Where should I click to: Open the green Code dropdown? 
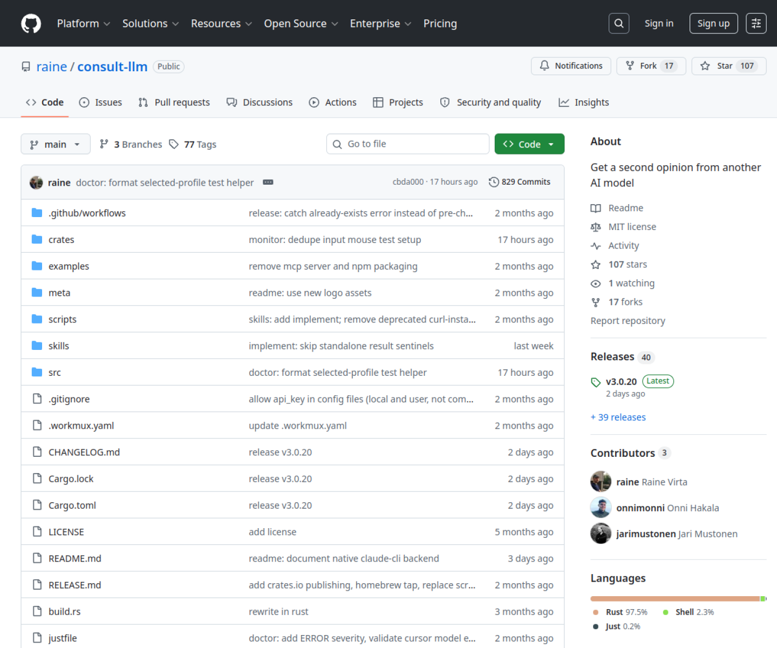point(529,144)
